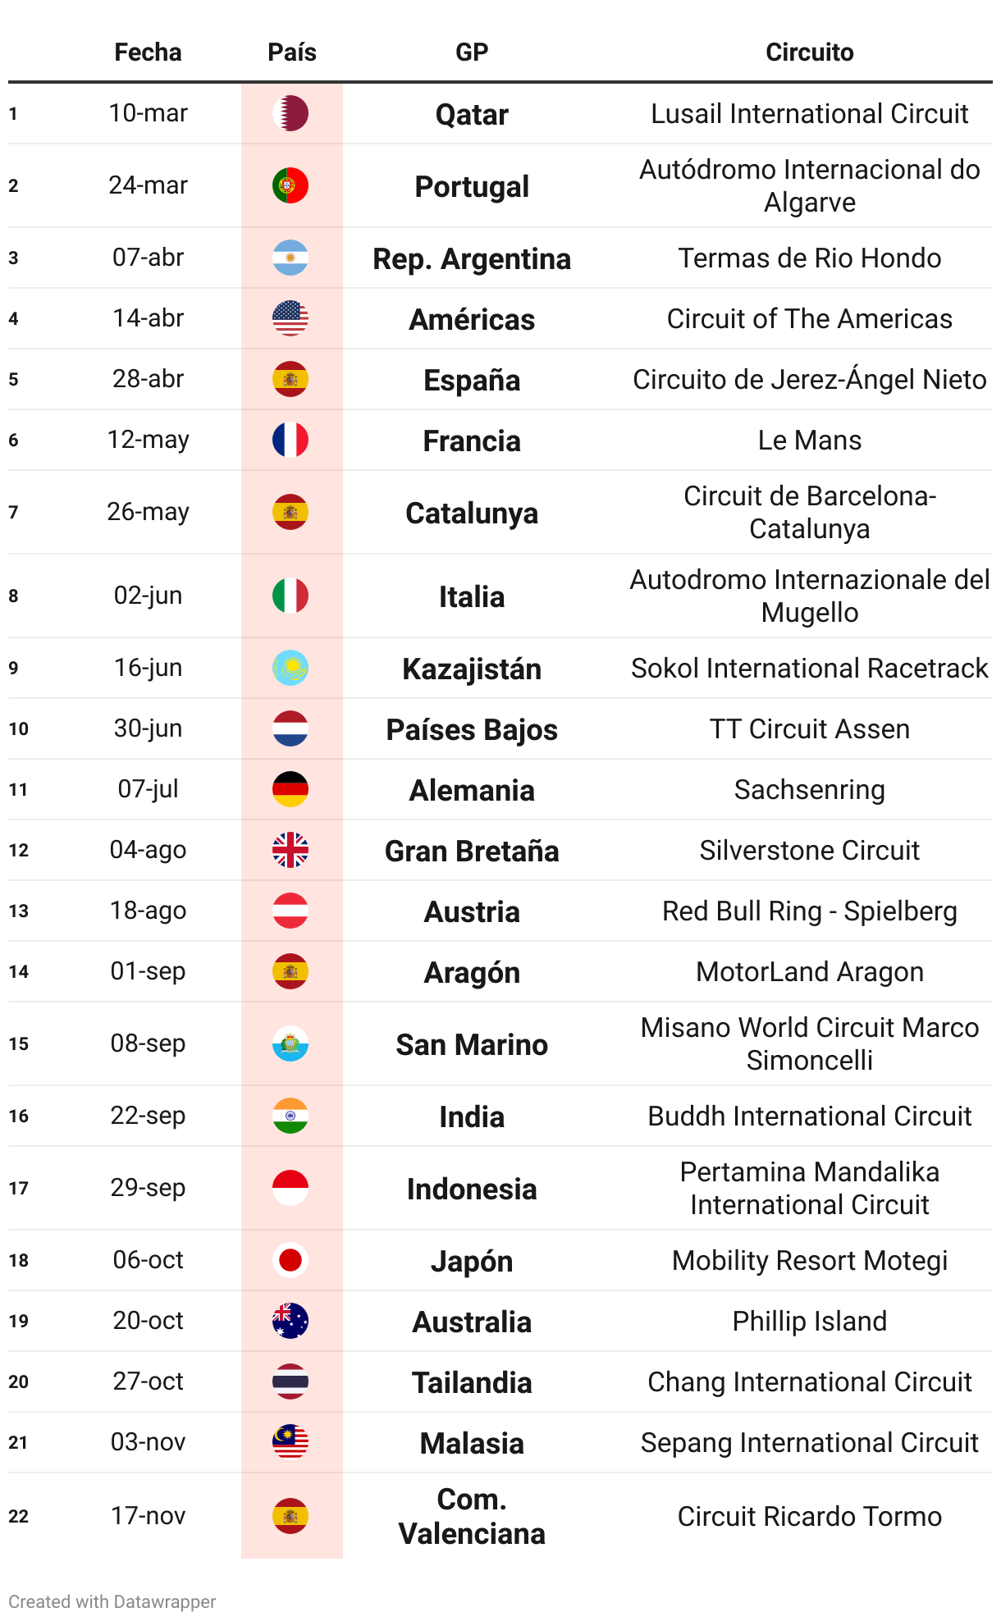Click the Malaysia flag icon
1001x1621 pixels.
[290, 1442]
